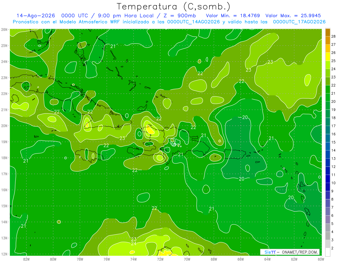Pick the purple legend swatch between 5 and 6

328,220
